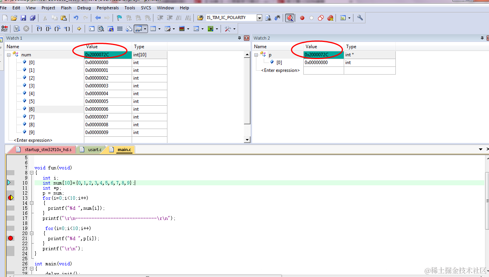
Task: Toggle the Watch 2 pin auto-hide
Action: point(482,38)
